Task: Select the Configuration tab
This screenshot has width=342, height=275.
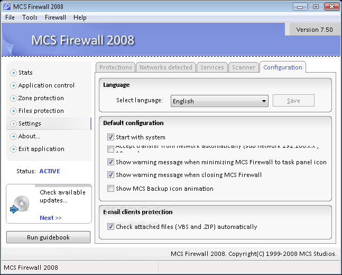Action: tap(283, 67)
